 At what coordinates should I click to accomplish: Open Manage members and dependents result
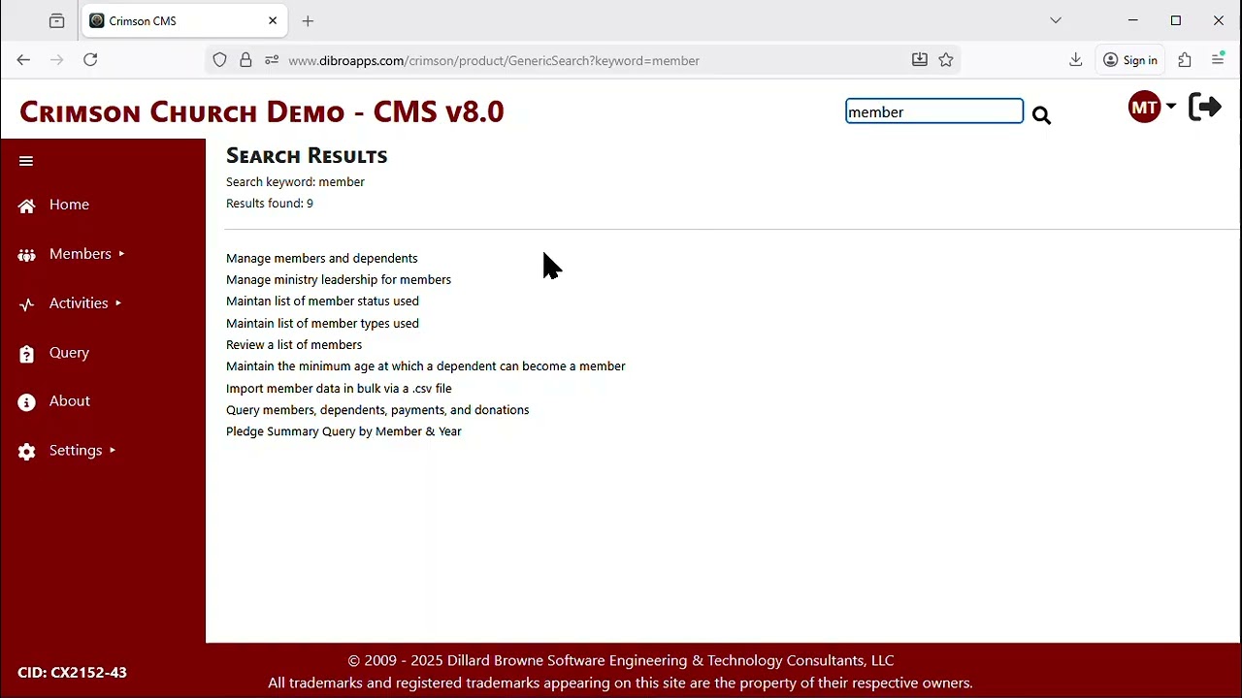pos(322,258)
